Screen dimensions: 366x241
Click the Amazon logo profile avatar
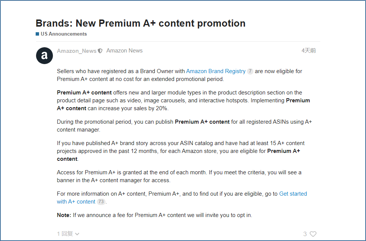pyautogui.click(x=44, y=56)
